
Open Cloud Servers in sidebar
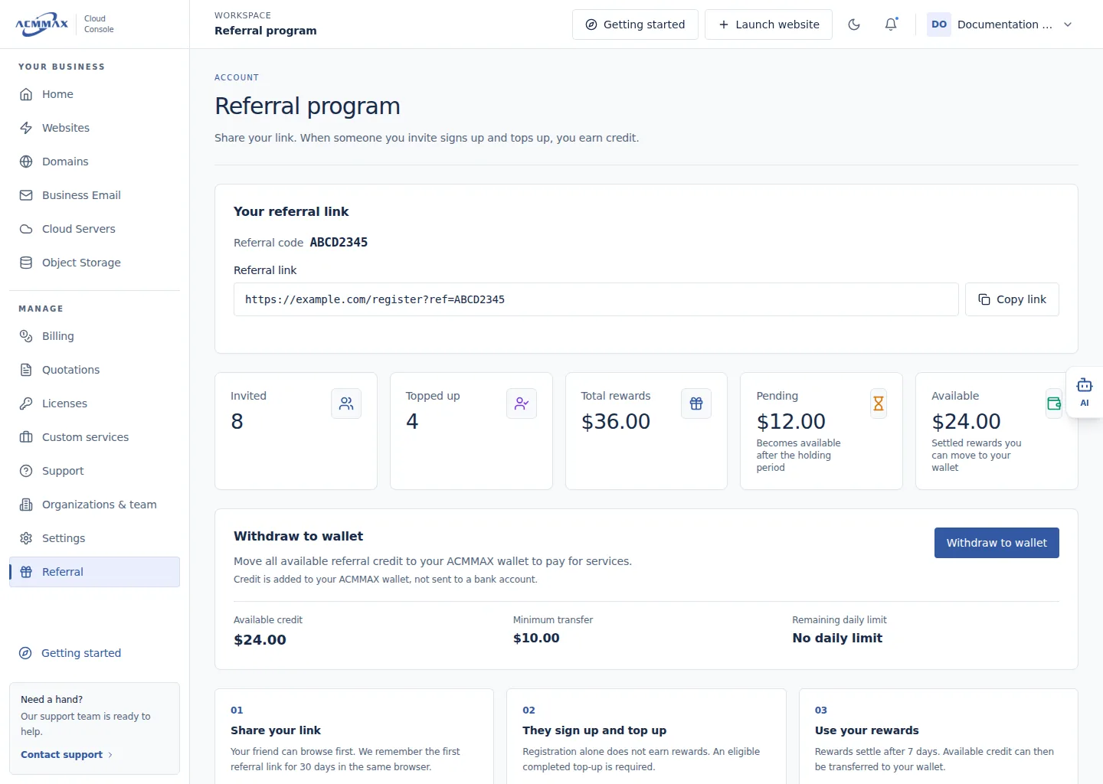click(x=94, y=229)
